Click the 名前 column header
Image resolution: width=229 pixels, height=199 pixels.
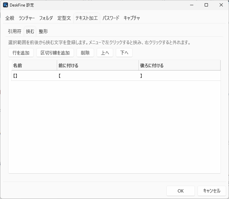tap(34, 65)
